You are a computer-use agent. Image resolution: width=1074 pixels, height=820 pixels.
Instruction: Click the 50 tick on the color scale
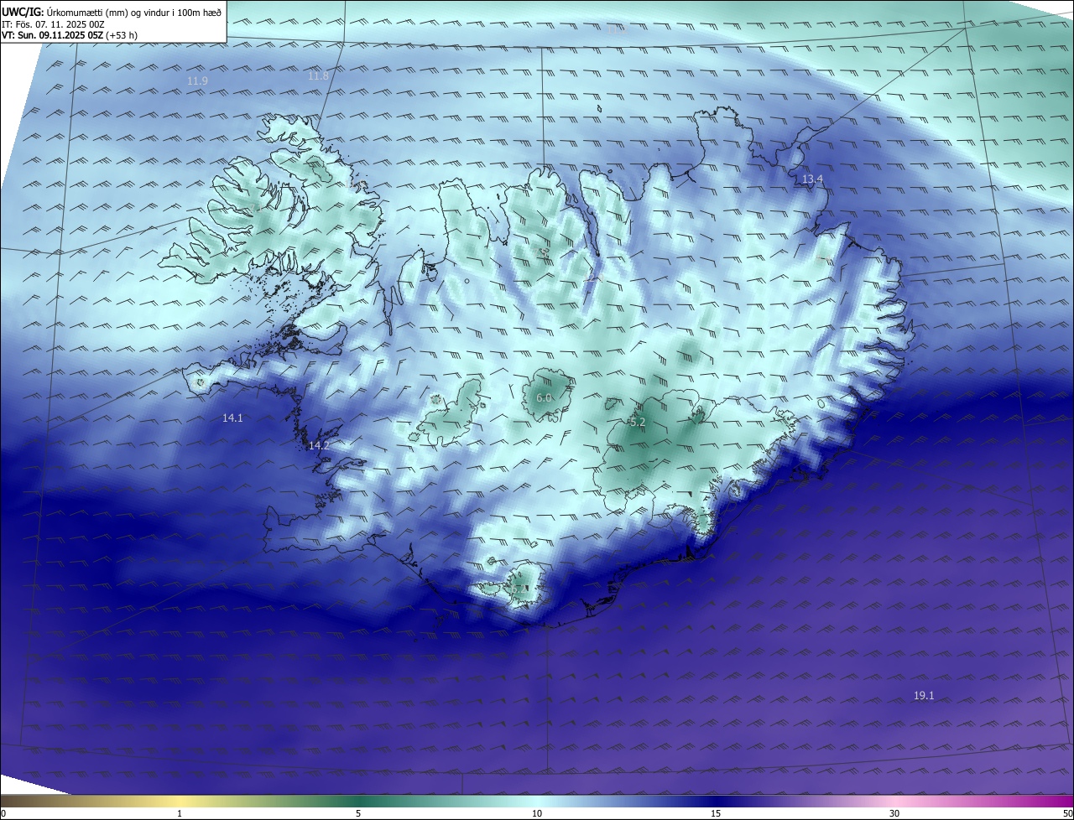click(1068, 813)
